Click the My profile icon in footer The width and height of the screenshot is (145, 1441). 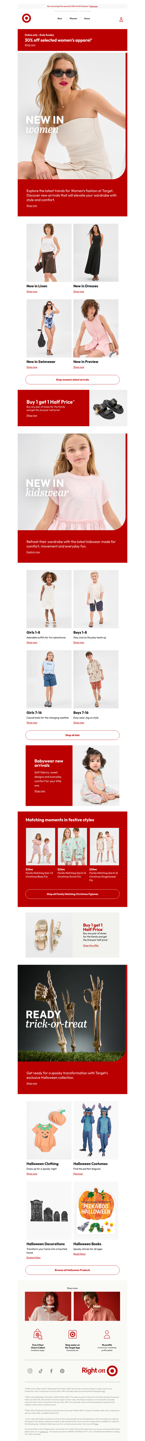click(x=107, y=1334)
